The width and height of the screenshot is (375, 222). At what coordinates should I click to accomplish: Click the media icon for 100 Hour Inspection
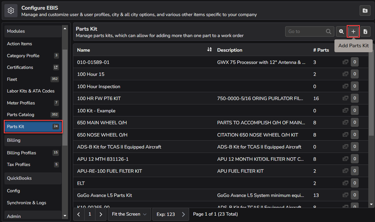point(345,86)
